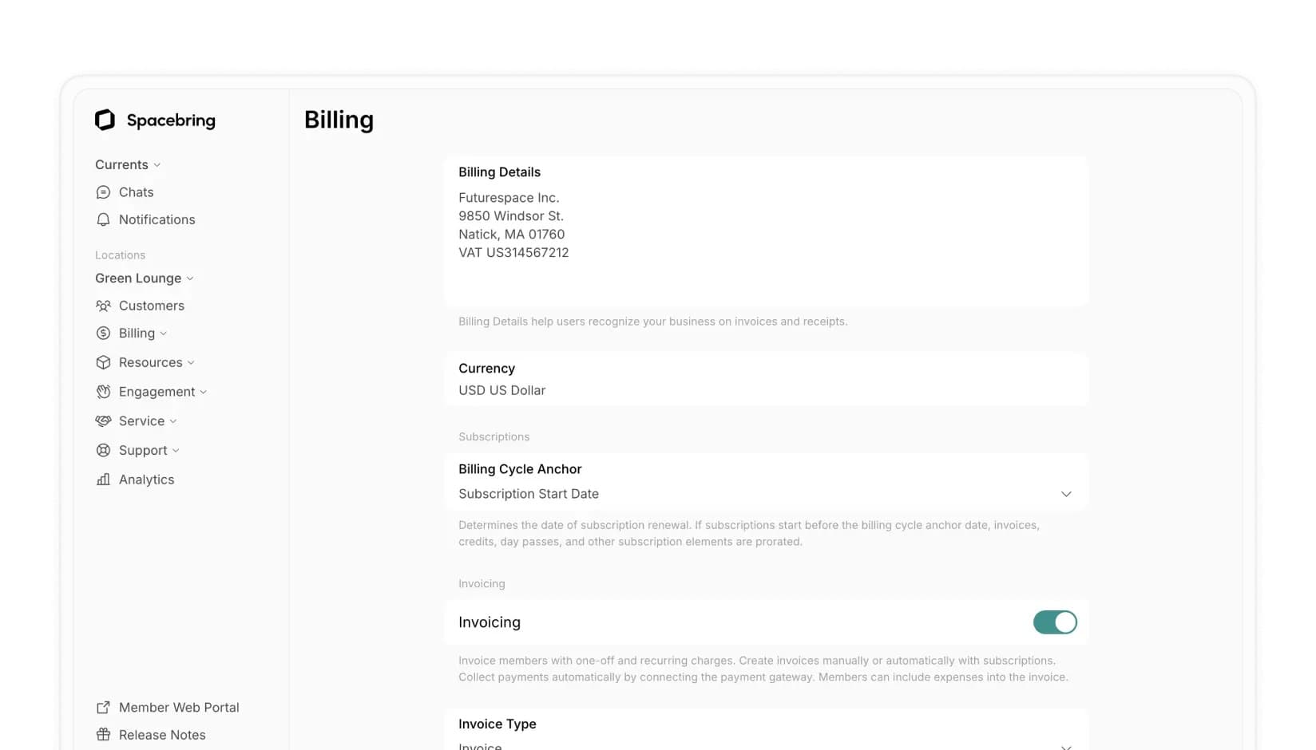Click the Billing dollar icon
Viewport: 1316px width, 750px height.
click(104, 333)
